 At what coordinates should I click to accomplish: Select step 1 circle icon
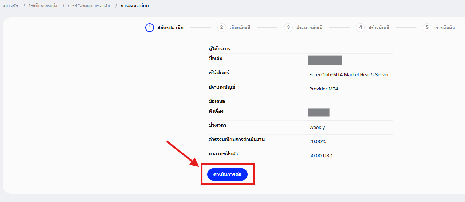click(150, 28)
